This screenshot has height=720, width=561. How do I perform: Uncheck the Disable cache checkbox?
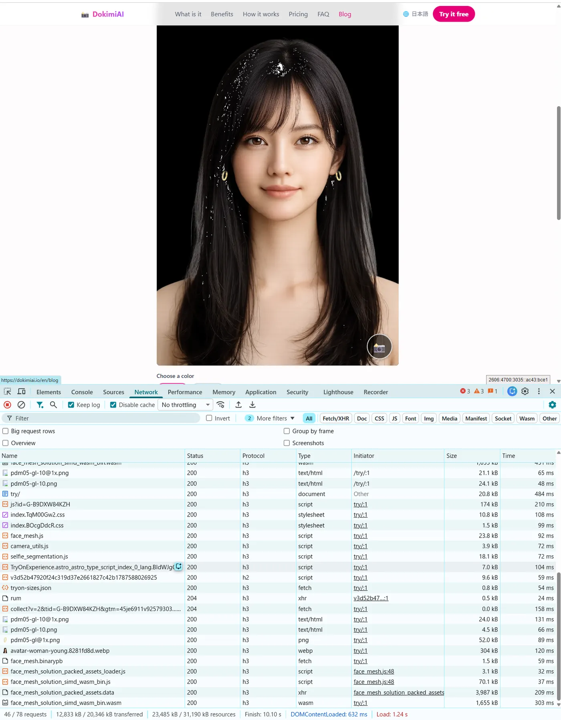coord(113,405)
